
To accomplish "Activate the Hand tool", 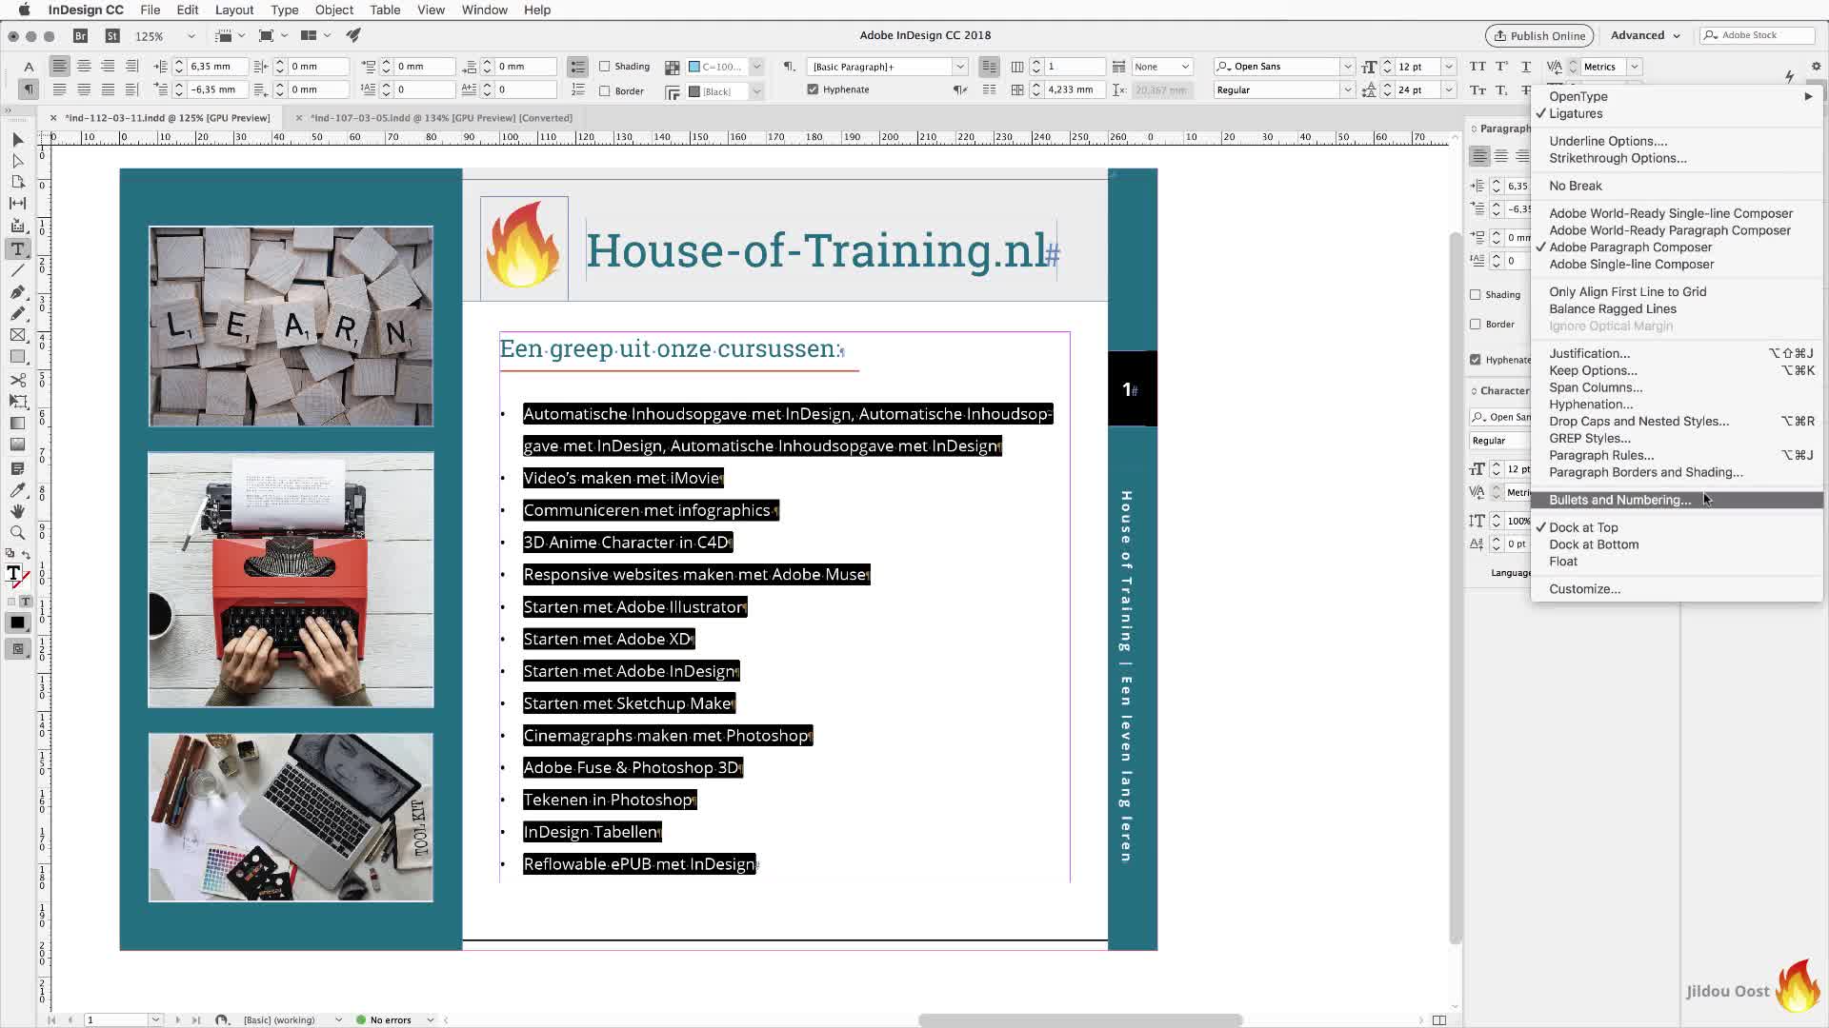I will point(17,511).
